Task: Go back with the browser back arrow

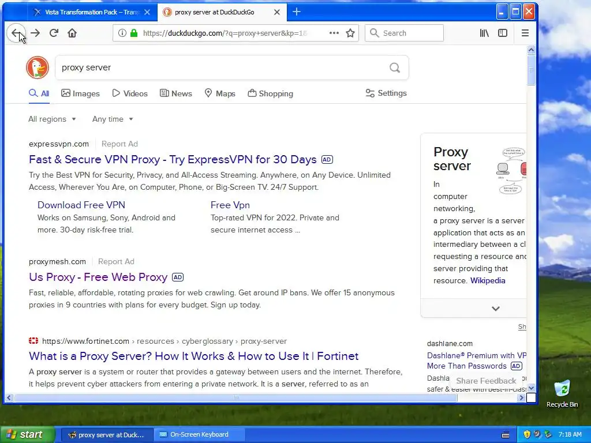Action: pos(16,33)
